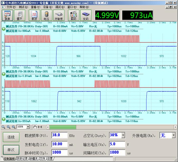Screen dimensions: 178x162
Task: Click the first magnifier zoom icon
Action: 3,127
